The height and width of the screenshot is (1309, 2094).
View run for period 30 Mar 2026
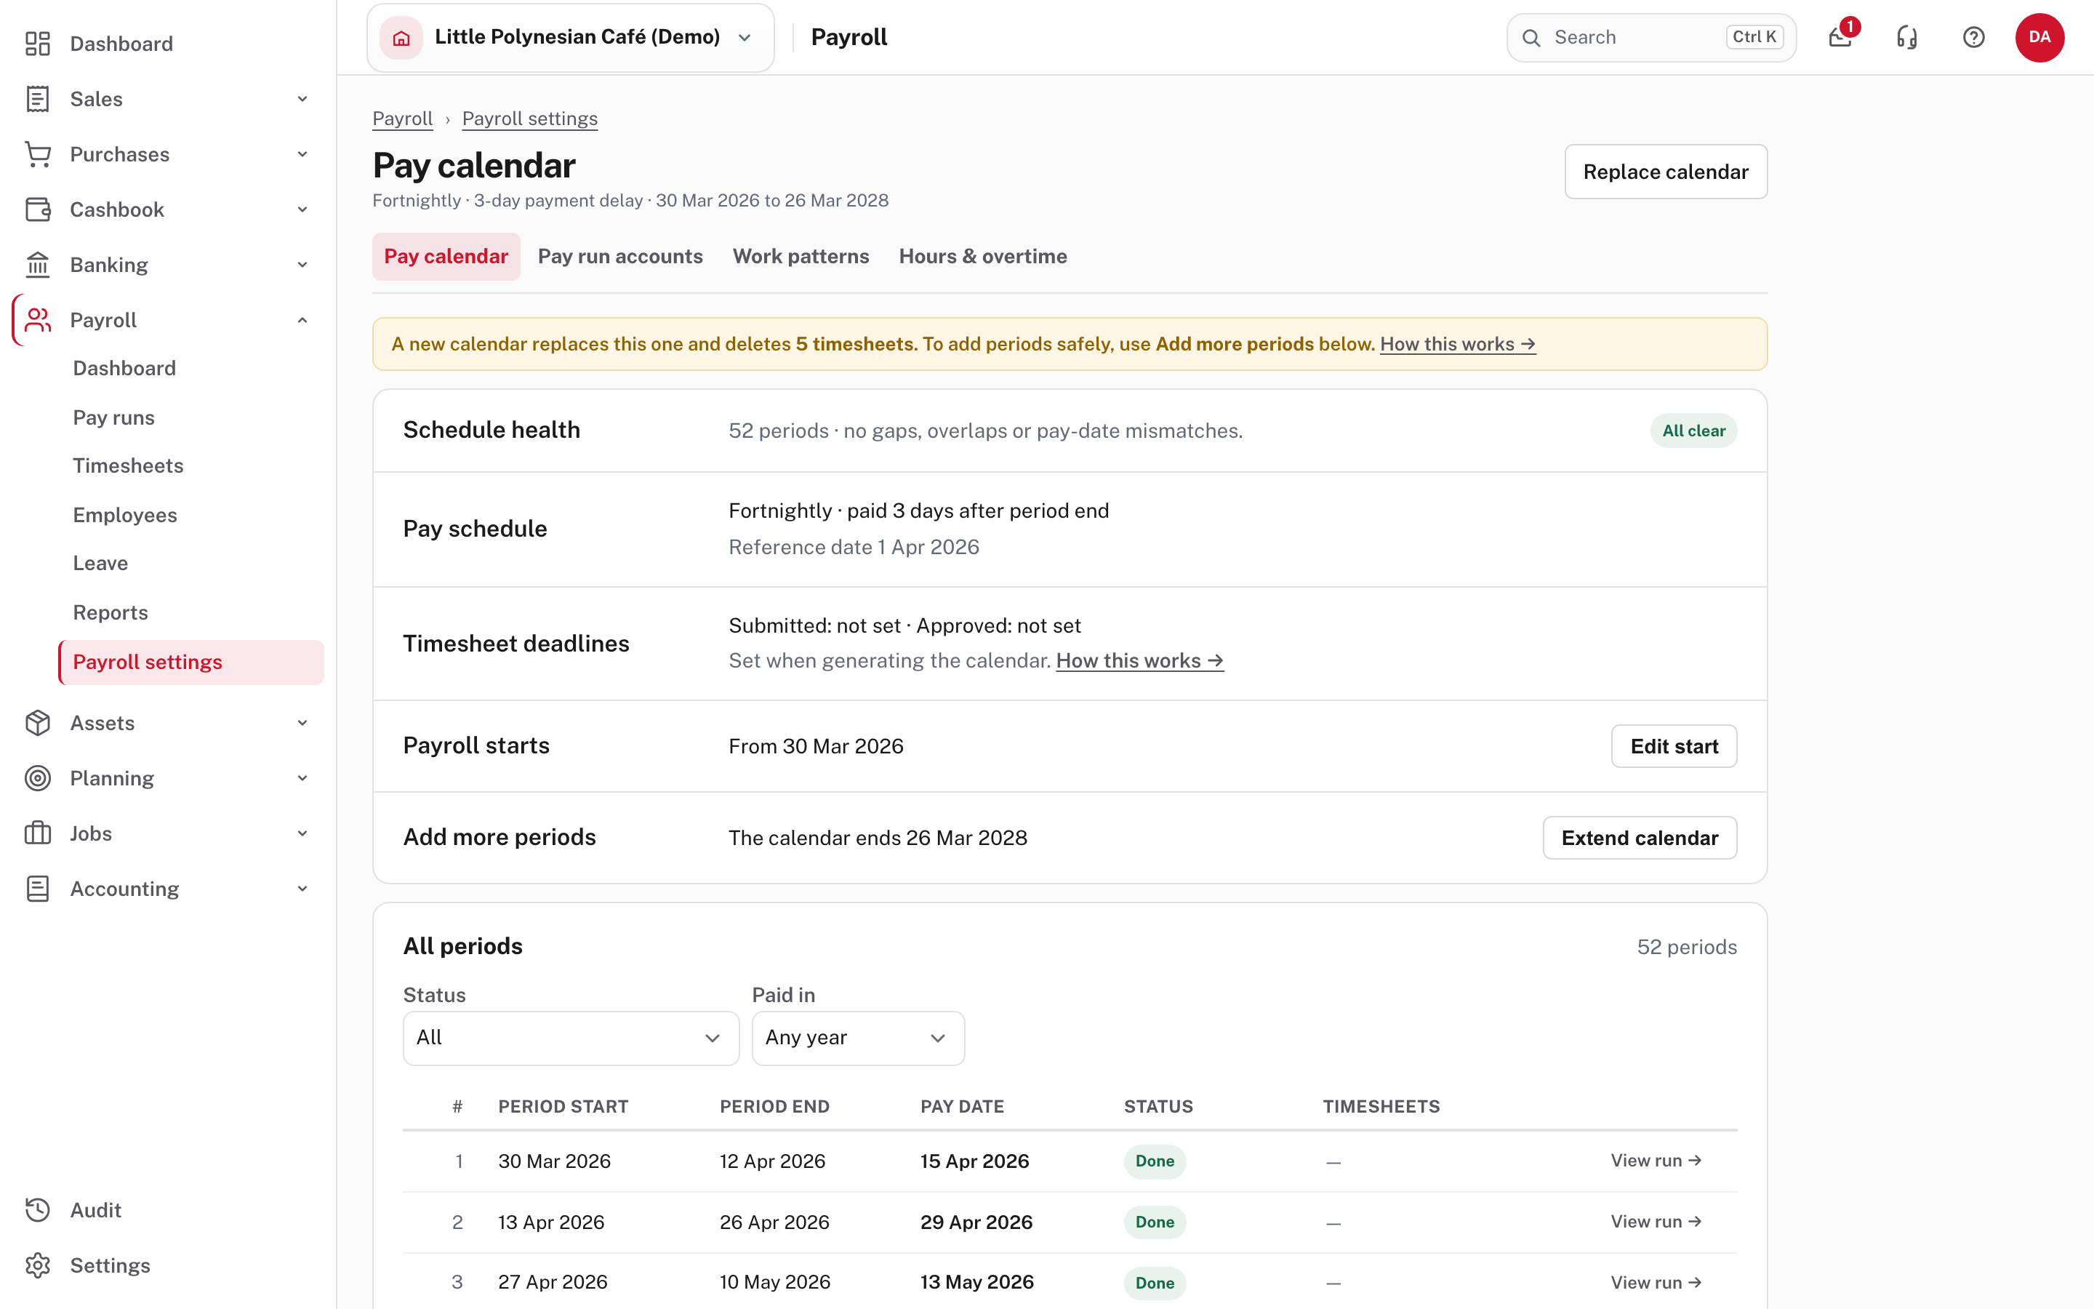click(1656, 1161)
